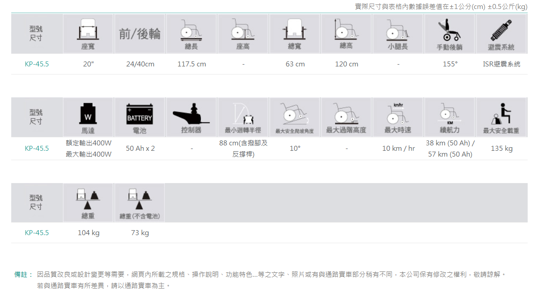Click the suspension system (避震系統) spring icon

tap(501, 30)
